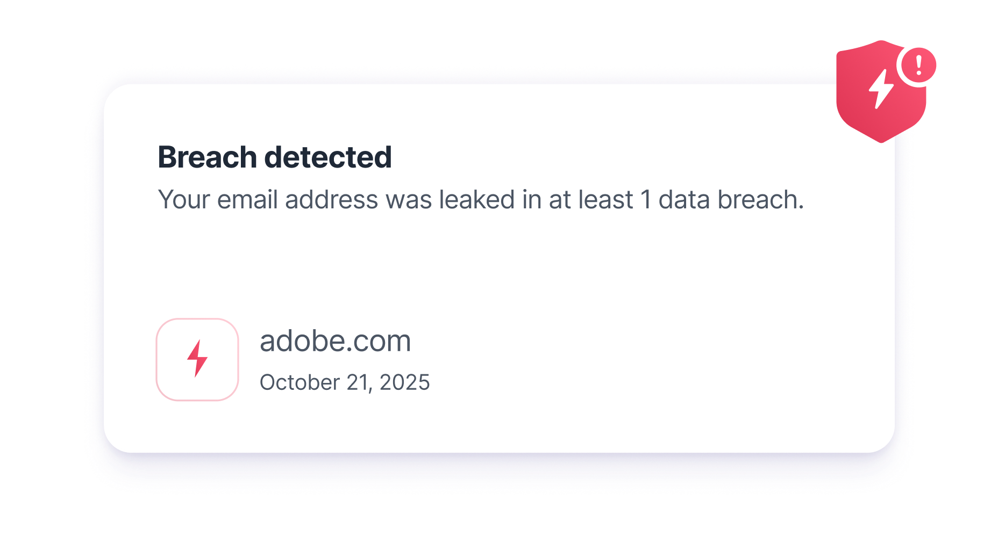This screenshot has height=537, width=998.
Task: Open the adobe.com breach entry
Action: click(x=335, y=341)
